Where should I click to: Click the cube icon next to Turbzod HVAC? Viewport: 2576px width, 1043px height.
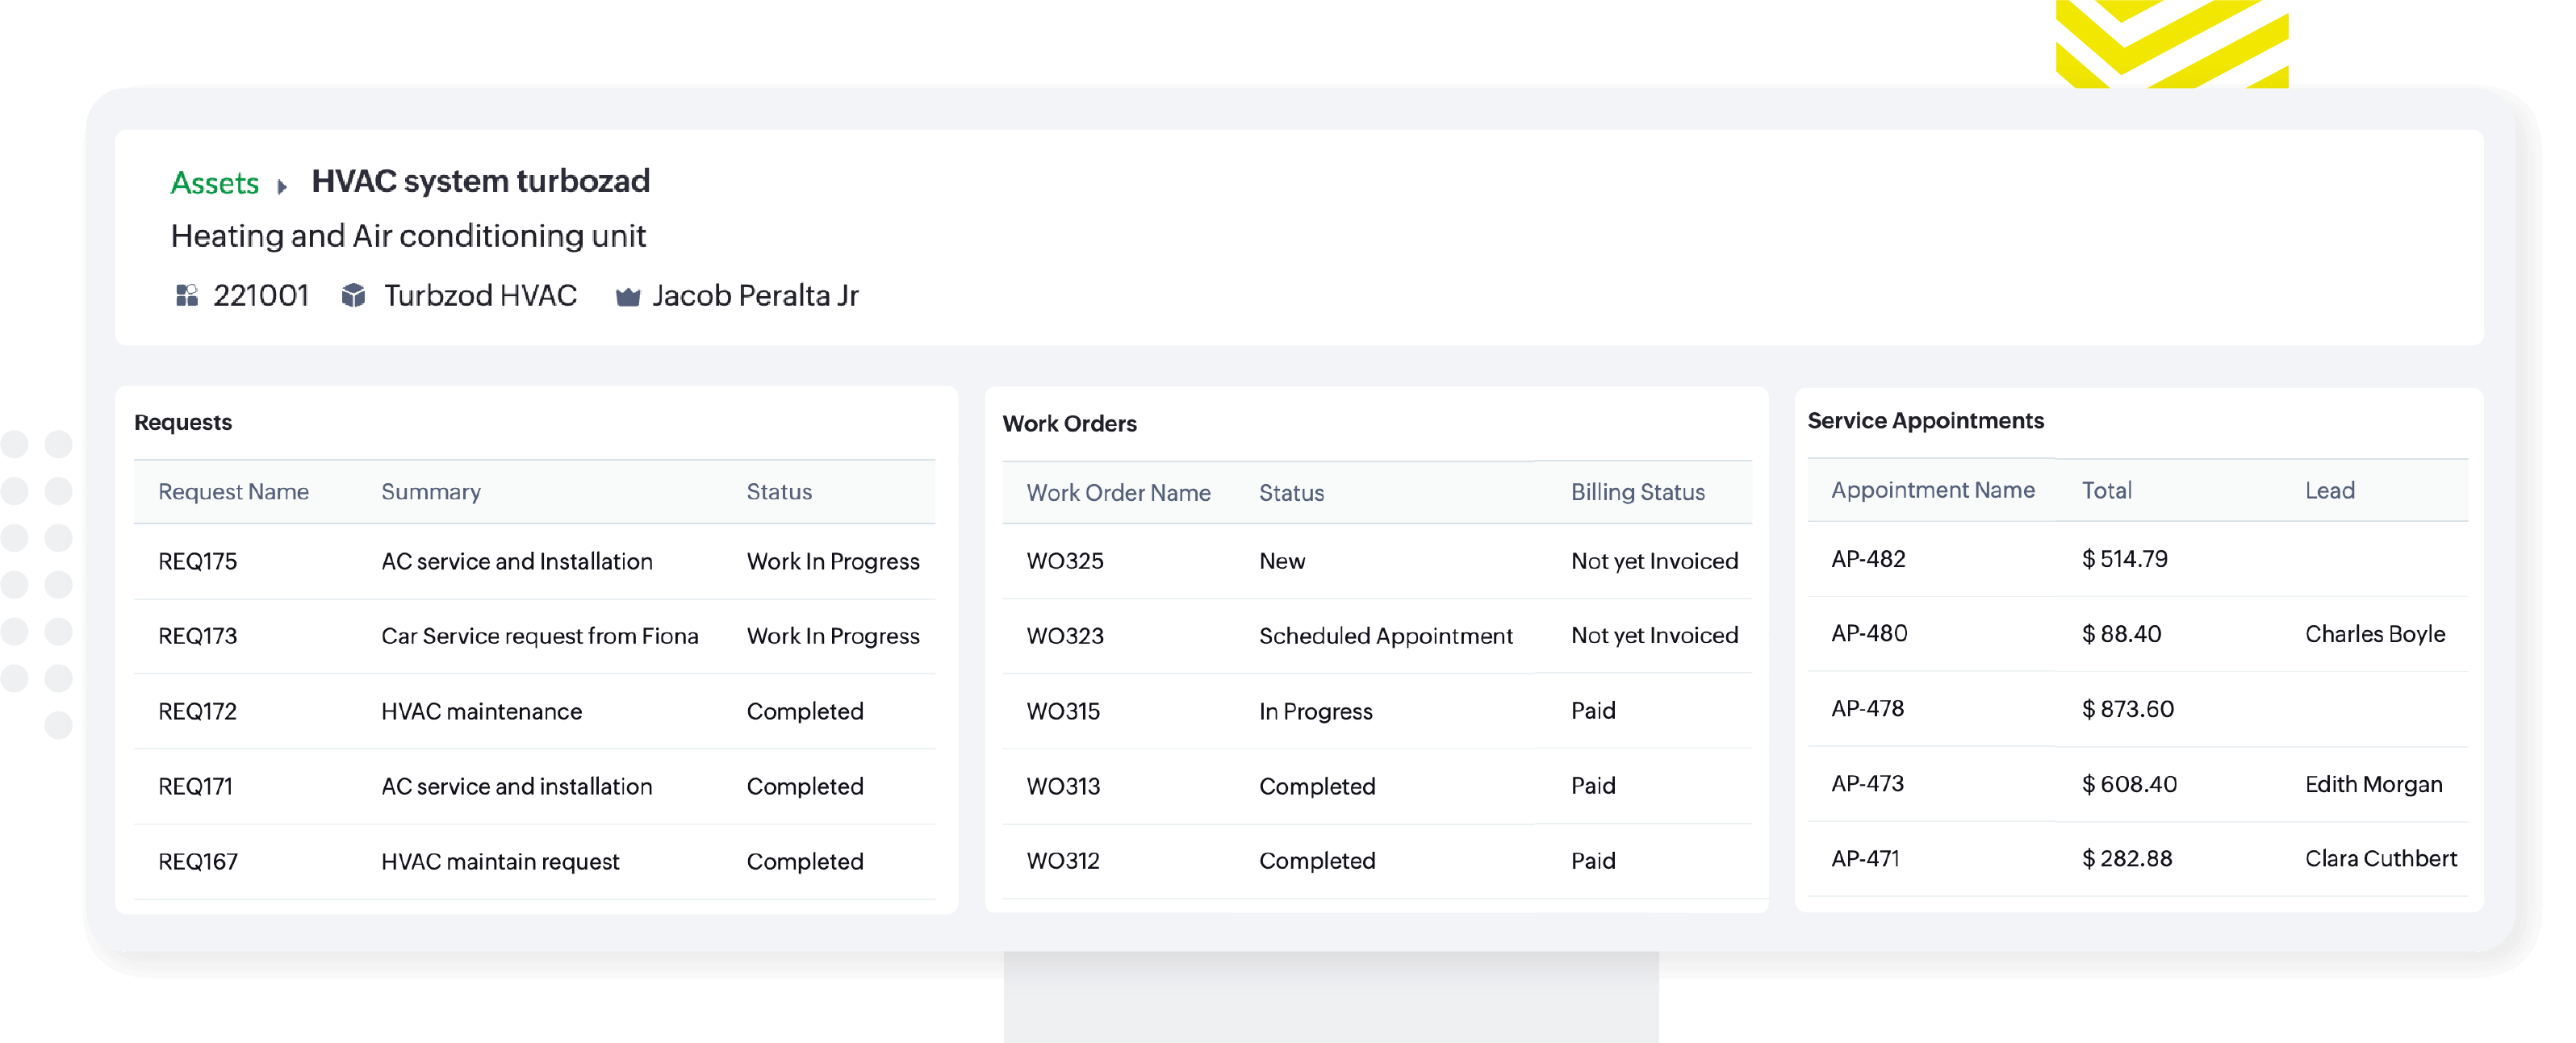tap(353, 295)
